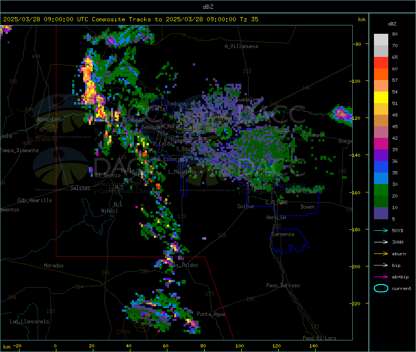416x352 pixels.
Task: Click the yellow eburn arrow legend symbol
Action: pos(381,254)
